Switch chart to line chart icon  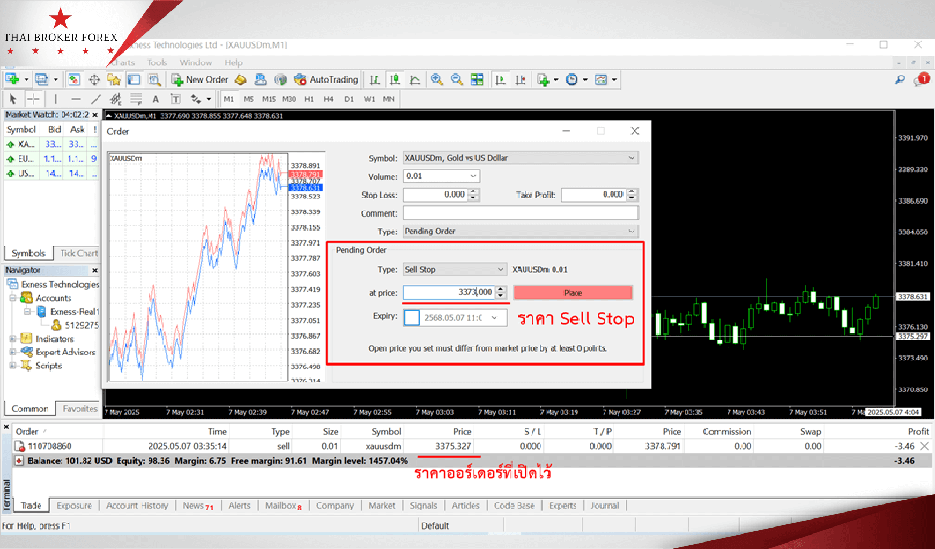pos(414,80)
